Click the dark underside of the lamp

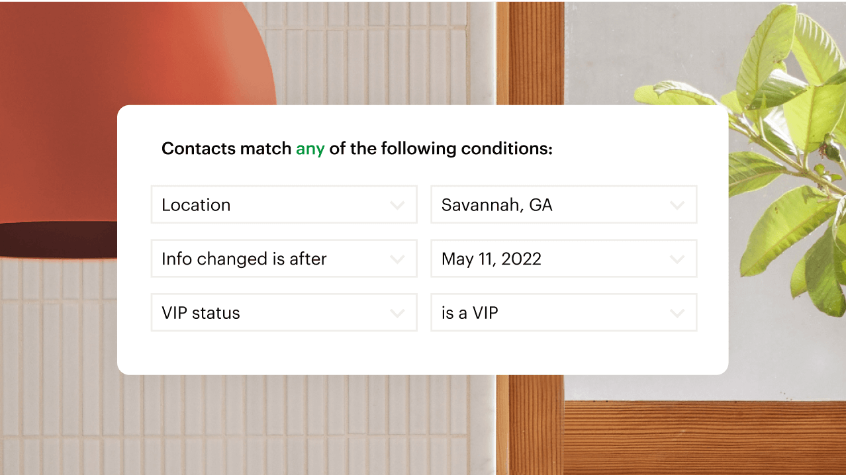53,239
